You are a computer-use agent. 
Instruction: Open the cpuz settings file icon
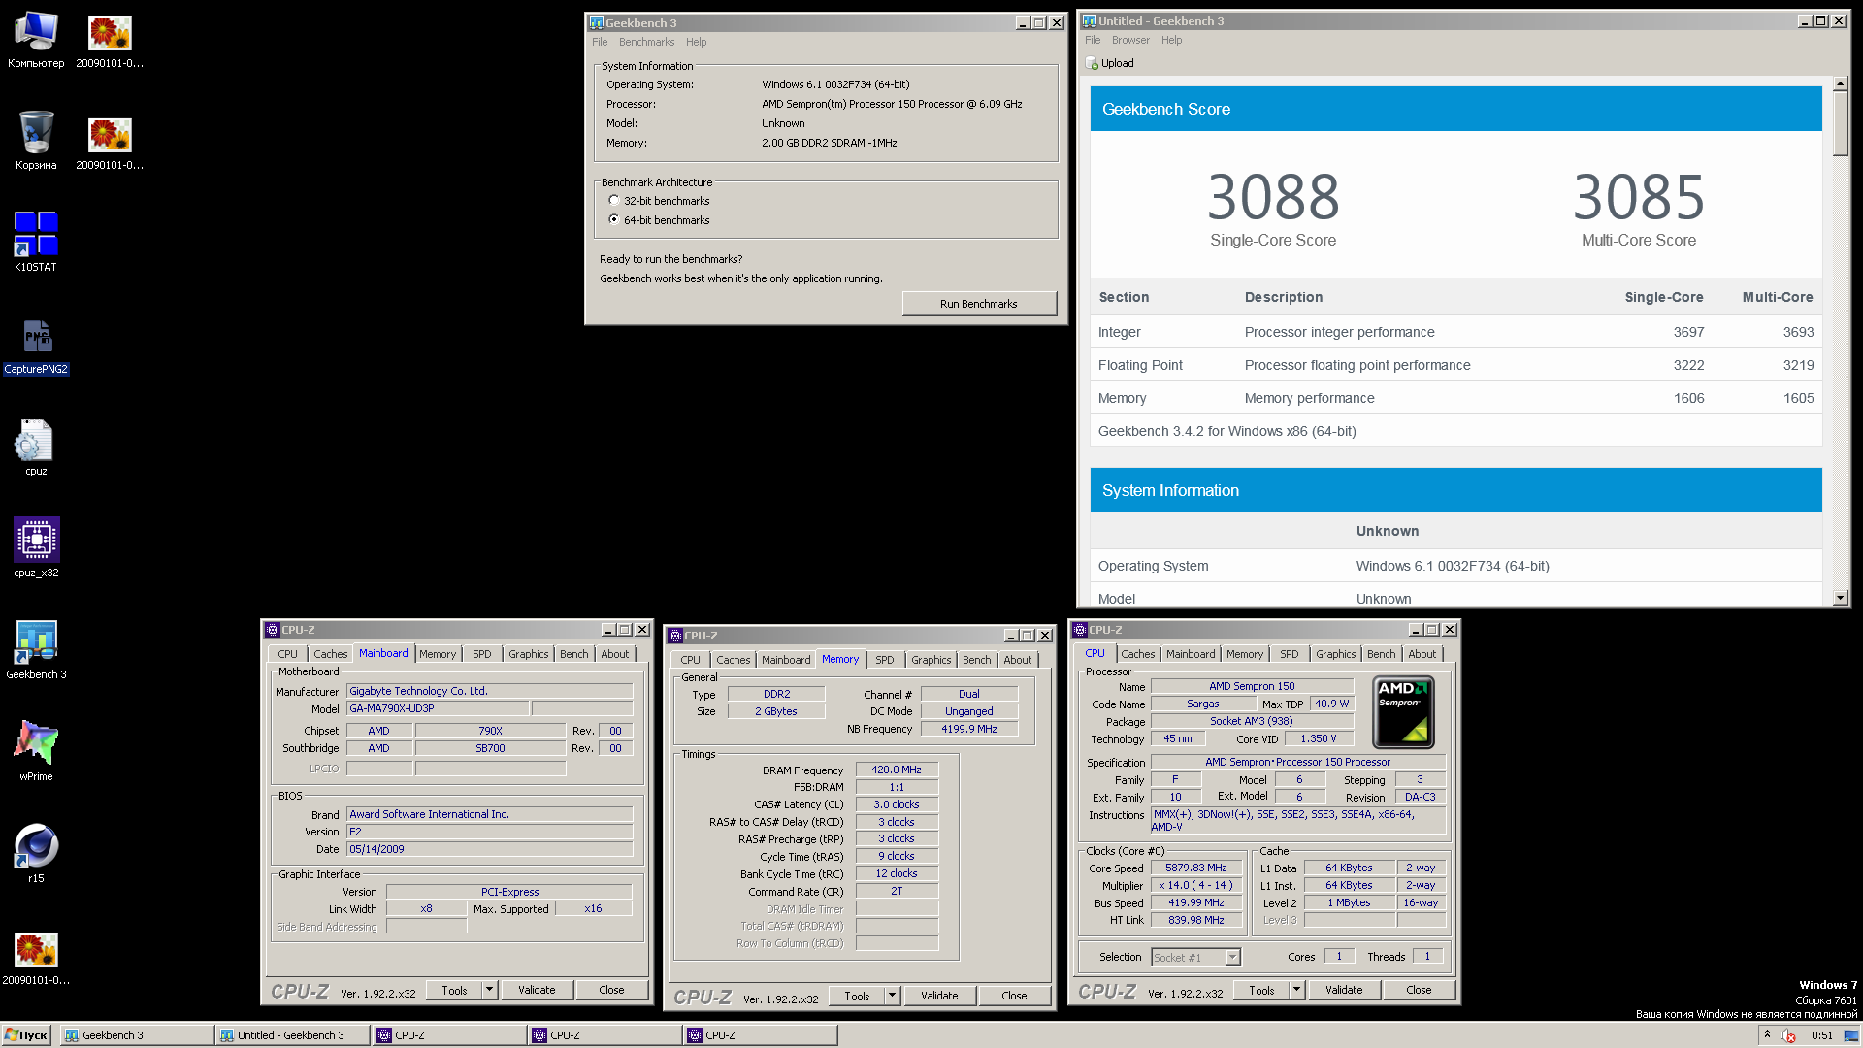pos(36,446)
